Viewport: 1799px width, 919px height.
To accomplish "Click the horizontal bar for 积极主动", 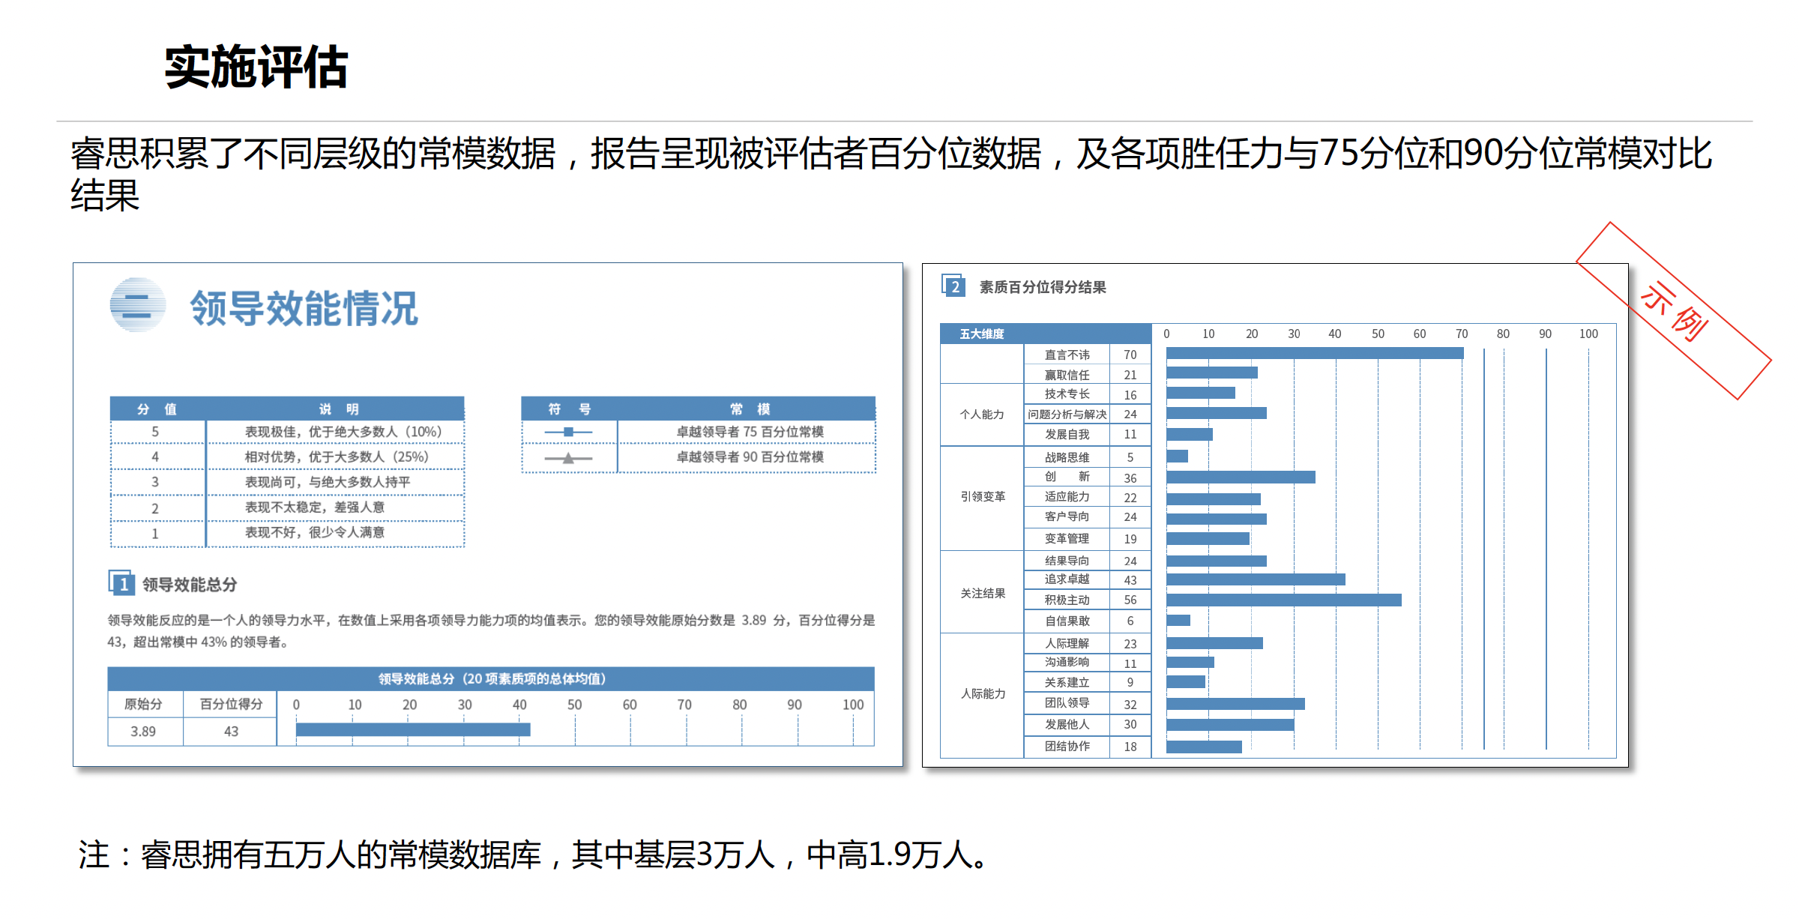I will point(1284,600).
